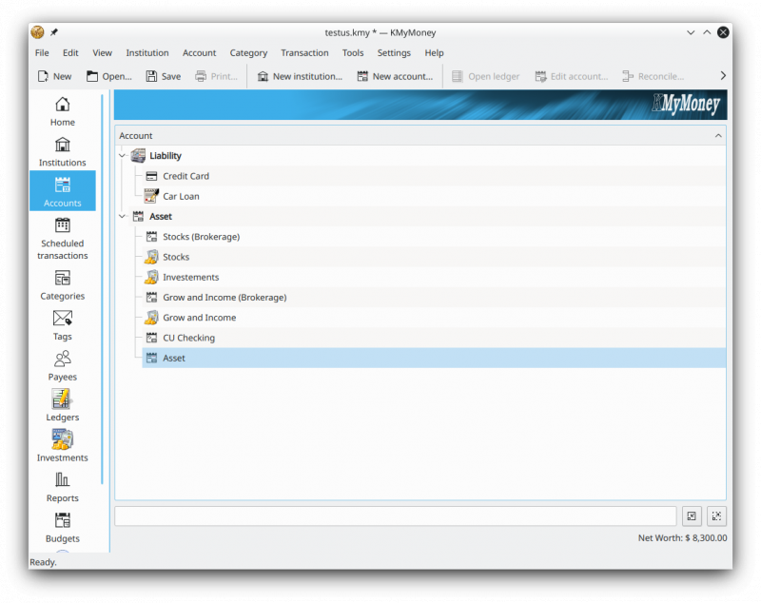Open Scheduled transactions view

(x=62, y=239)
